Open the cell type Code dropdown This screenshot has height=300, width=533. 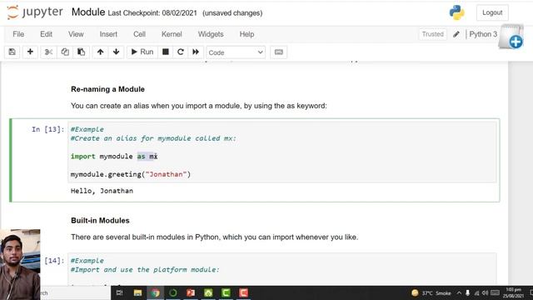[236, 52]
